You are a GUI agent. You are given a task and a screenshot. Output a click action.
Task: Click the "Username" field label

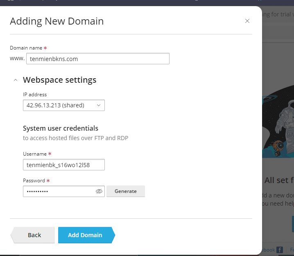35,154
